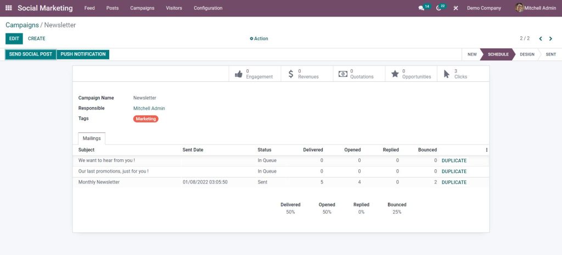This screenshot has height=255, width=562.
Task: Click the CREATE button
Action: click(37, 38)
